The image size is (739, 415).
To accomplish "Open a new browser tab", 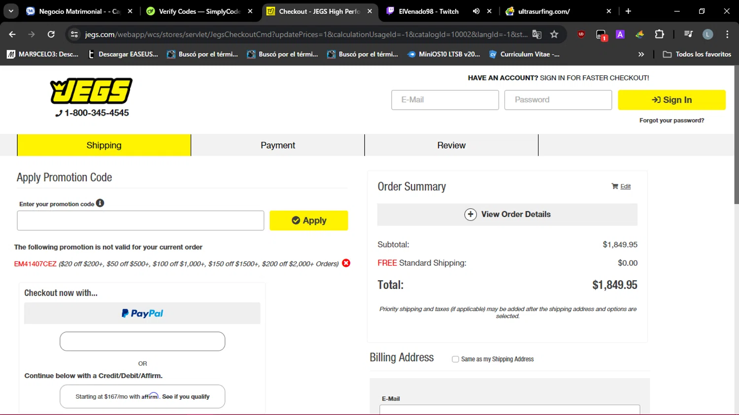I will (628, 11).
